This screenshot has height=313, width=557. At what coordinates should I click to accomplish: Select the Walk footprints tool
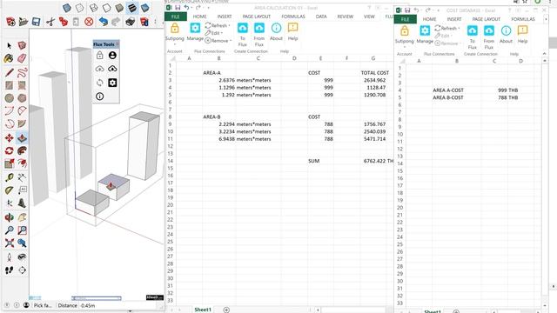point(10,270)
